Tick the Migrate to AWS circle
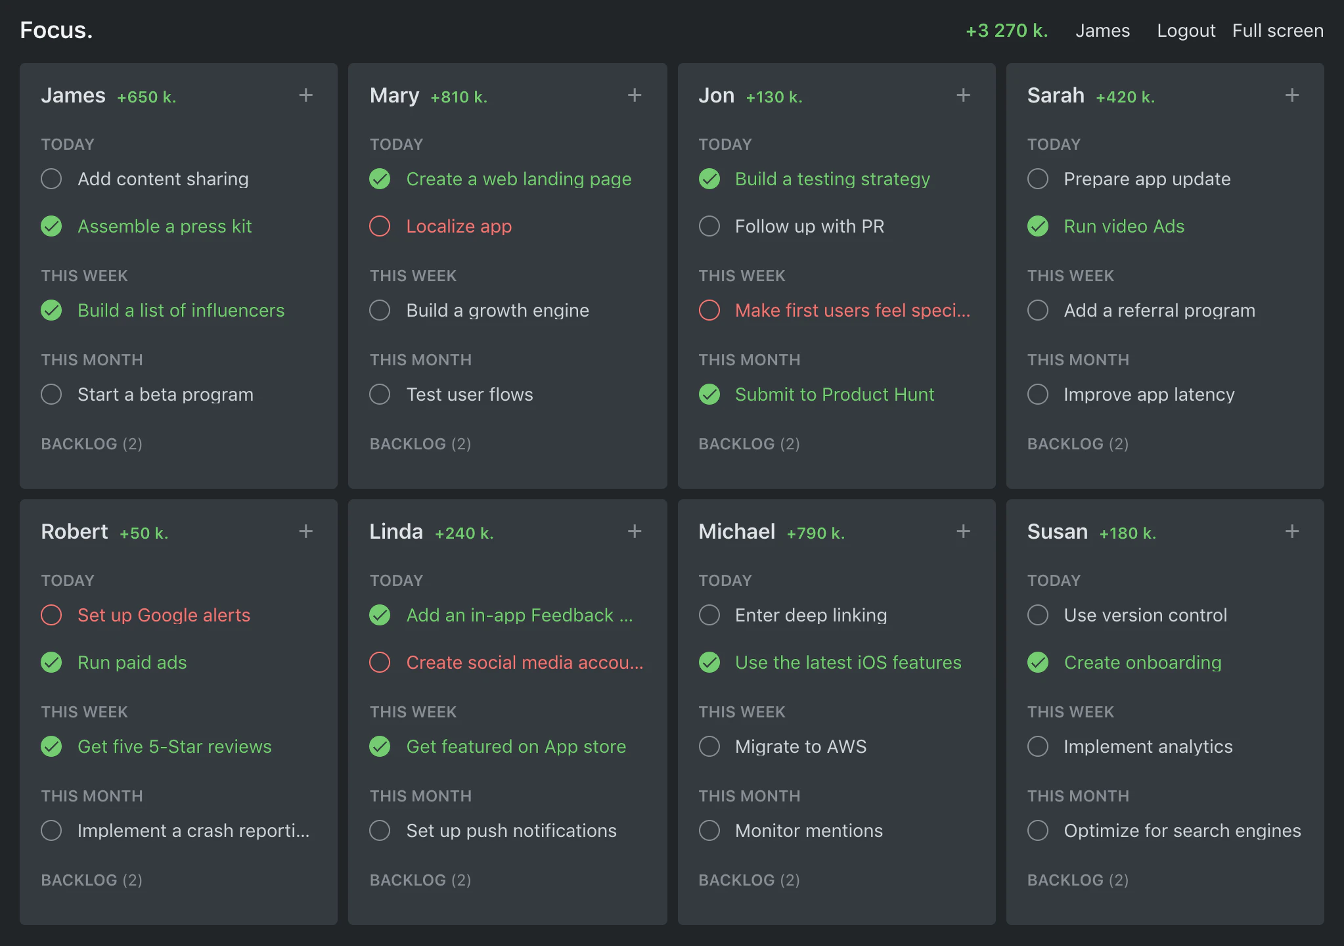Screen dimensions: 1344x946 pos(709,746)
